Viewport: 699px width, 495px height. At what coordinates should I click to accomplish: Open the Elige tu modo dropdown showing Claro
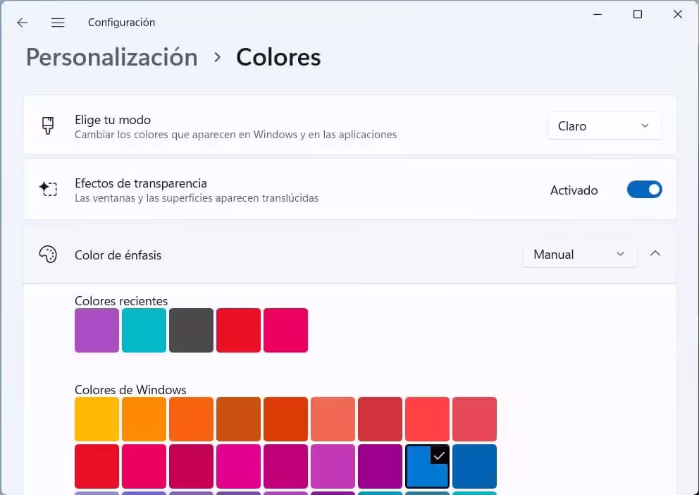[x=604, y=126]
